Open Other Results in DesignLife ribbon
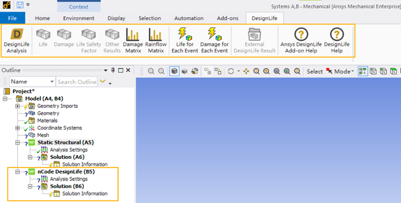This screenshot has width=401, height=203. click(112, 40)
